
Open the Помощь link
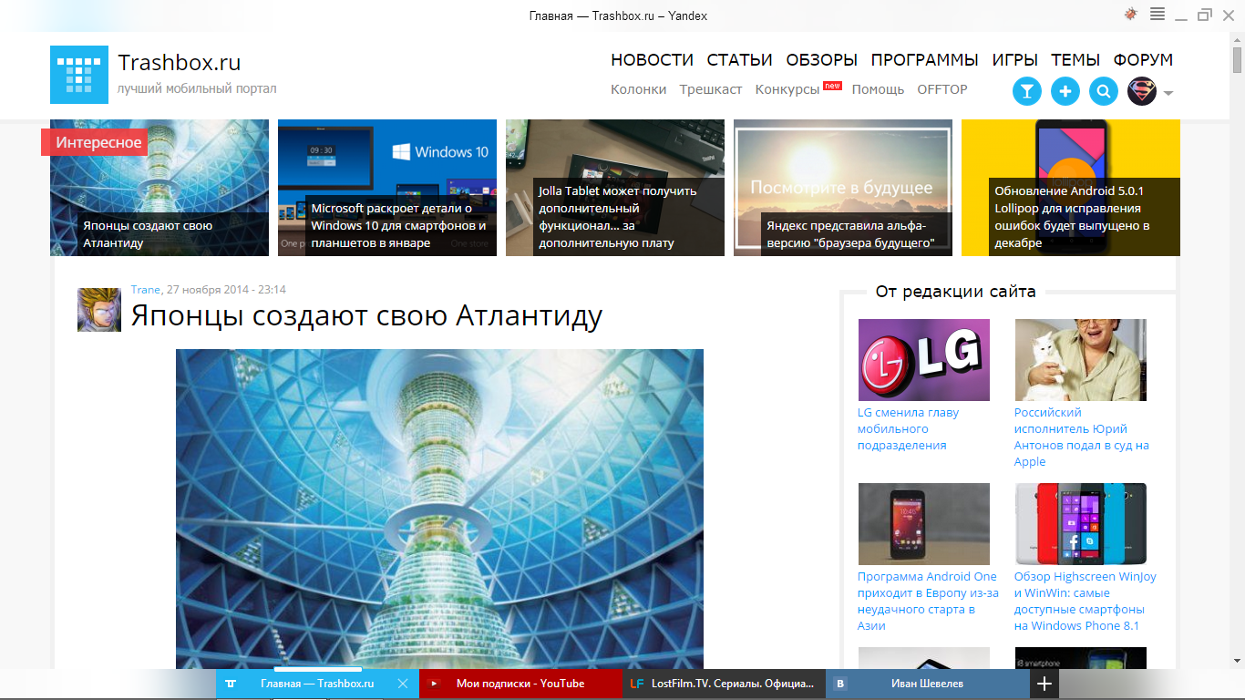(878, 89)
